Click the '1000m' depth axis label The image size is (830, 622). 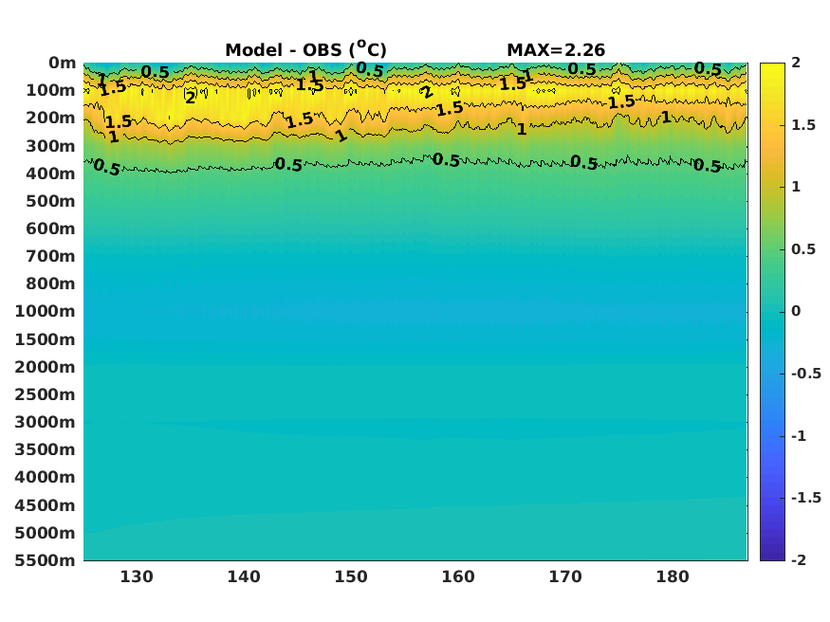click(x=45, y=312)
